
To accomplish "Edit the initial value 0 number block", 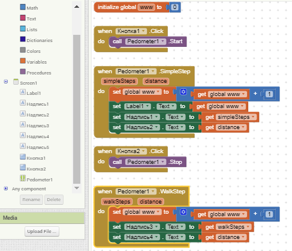I will (175, 7).
